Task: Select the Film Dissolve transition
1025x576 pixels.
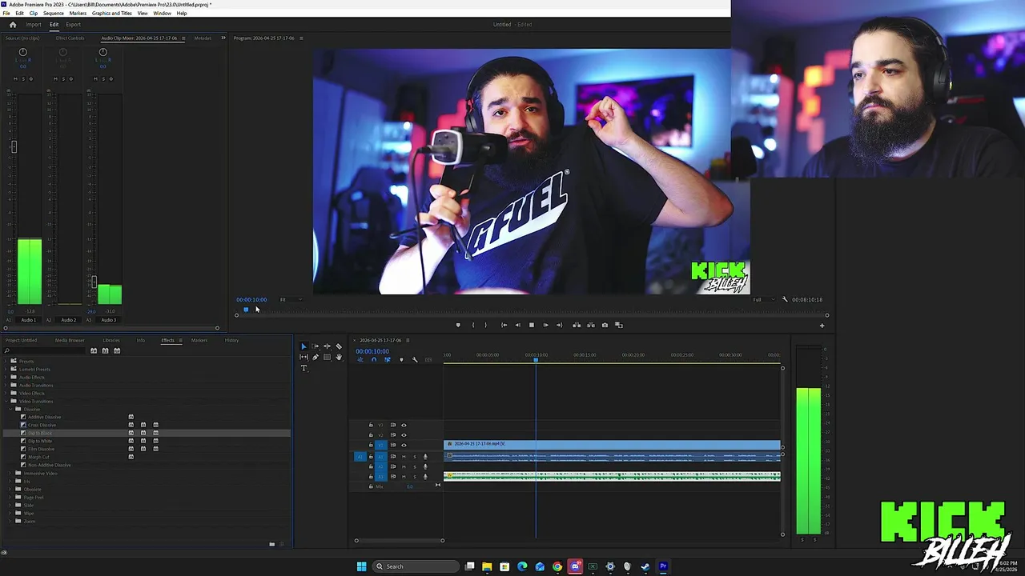Action: (42, 450)
